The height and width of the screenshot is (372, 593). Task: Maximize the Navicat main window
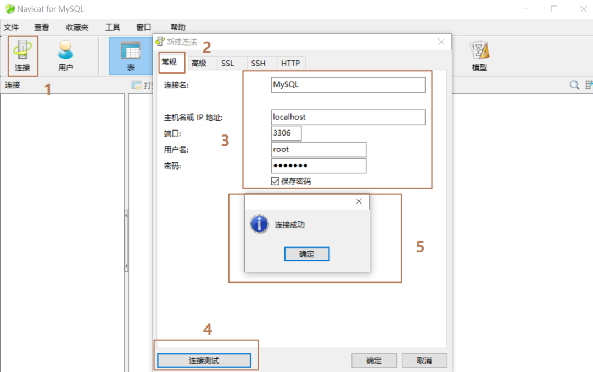coord(554,9)
